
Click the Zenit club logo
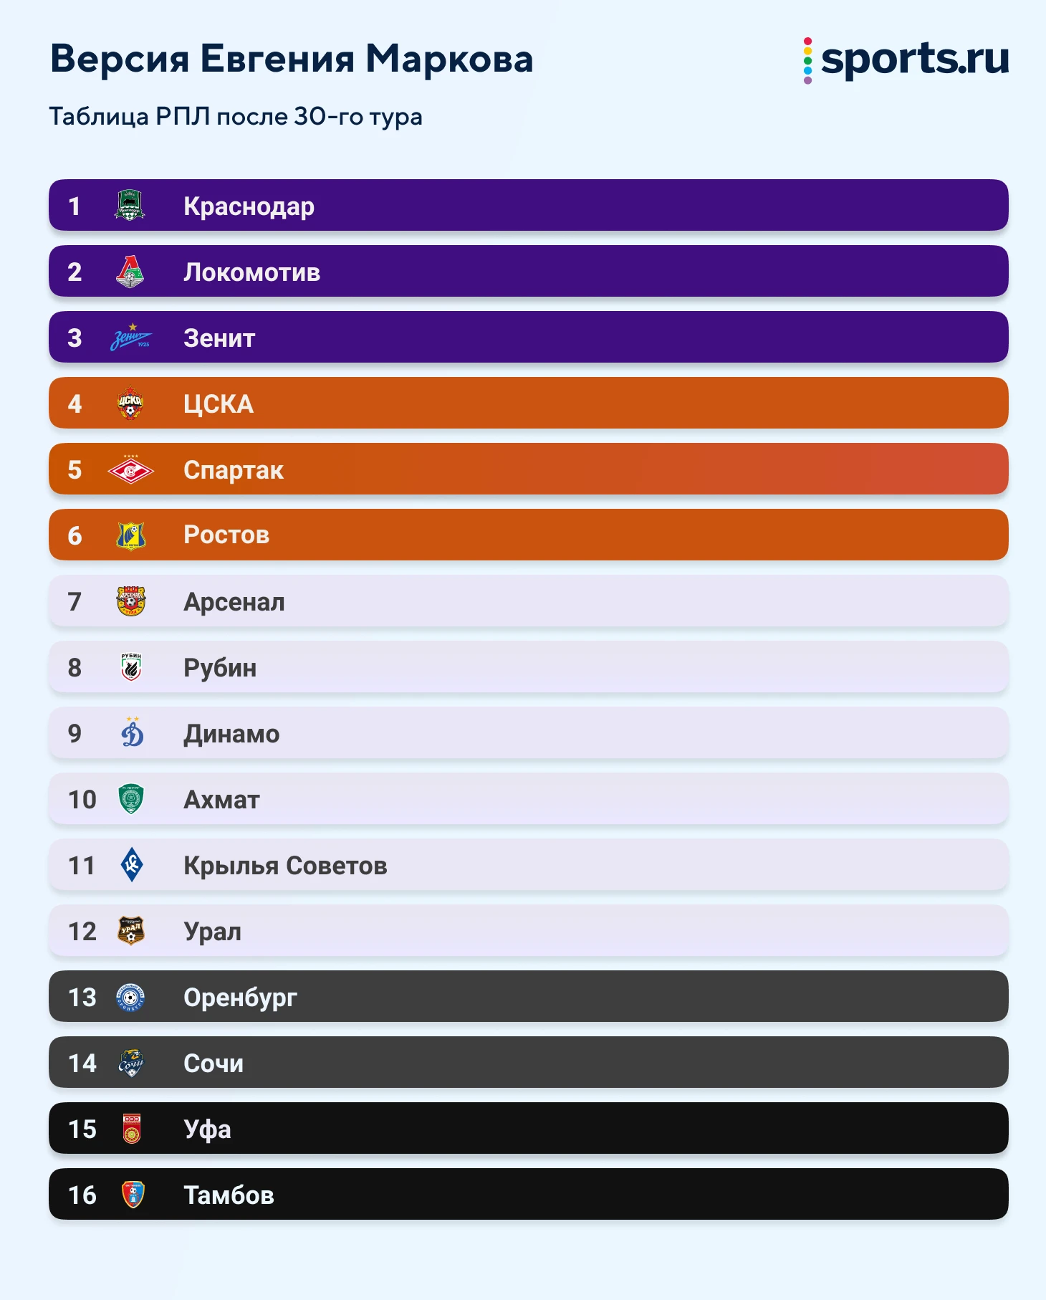pos(131,338)
